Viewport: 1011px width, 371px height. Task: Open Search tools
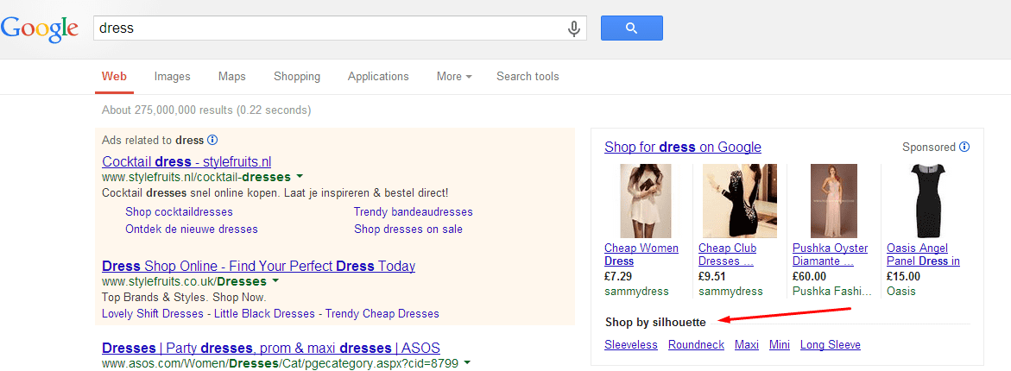tap(528, 76)
